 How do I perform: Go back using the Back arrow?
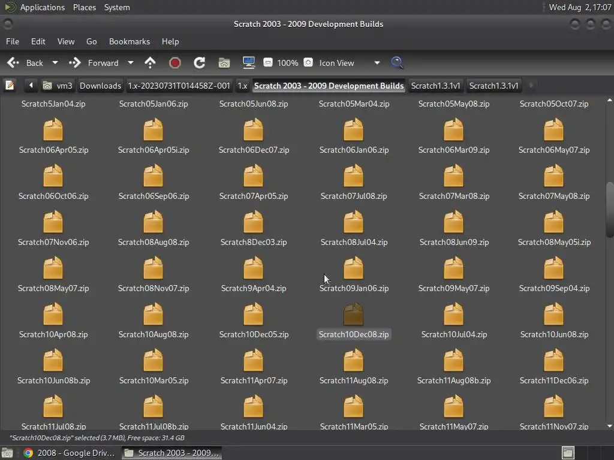[24, 63]
